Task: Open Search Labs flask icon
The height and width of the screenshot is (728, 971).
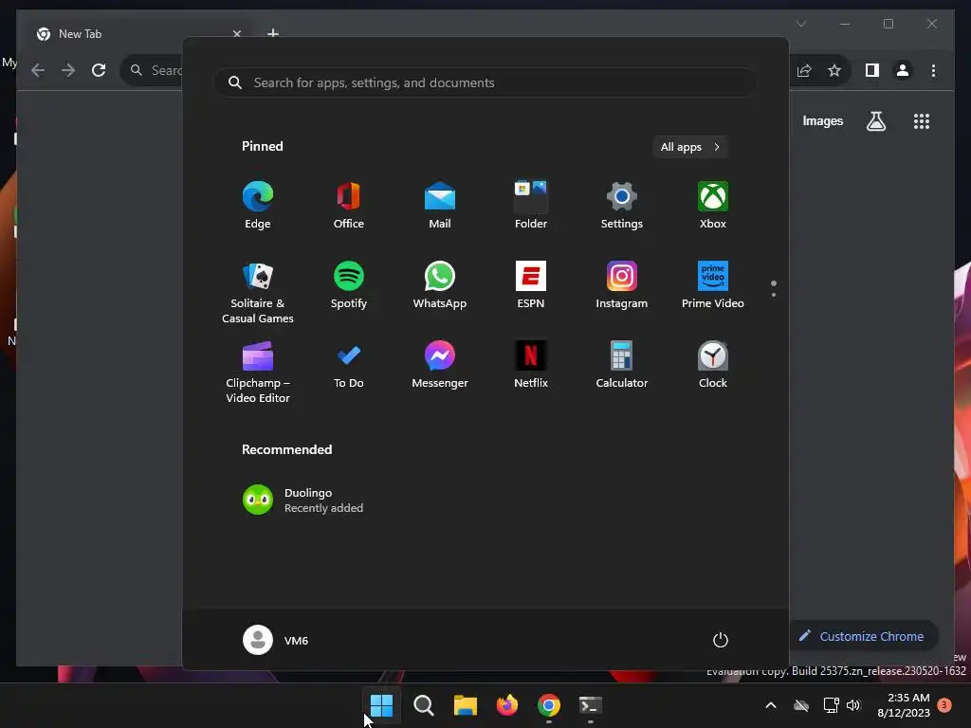Action: point(875,121)
